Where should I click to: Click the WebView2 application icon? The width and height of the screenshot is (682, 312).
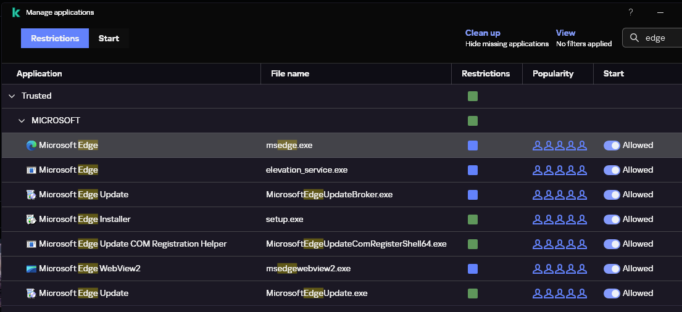click(31, 269)
